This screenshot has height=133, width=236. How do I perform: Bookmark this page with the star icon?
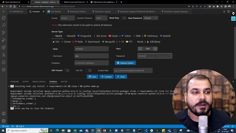(x=205, y=7)
